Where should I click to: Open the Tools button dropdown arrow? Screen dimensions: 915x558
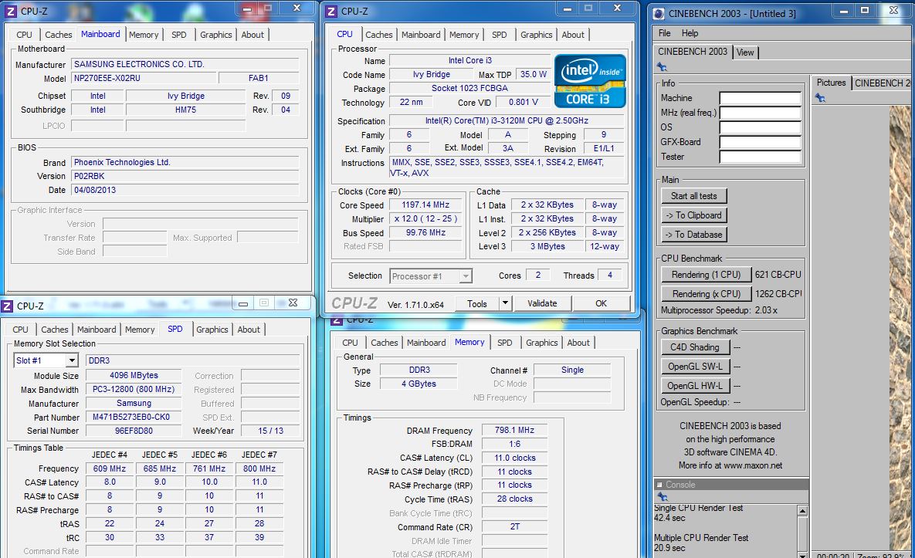(x=505, y=303)
